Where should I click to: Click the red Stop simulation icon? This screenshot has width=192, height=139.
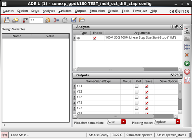click(x=187, y=72)
